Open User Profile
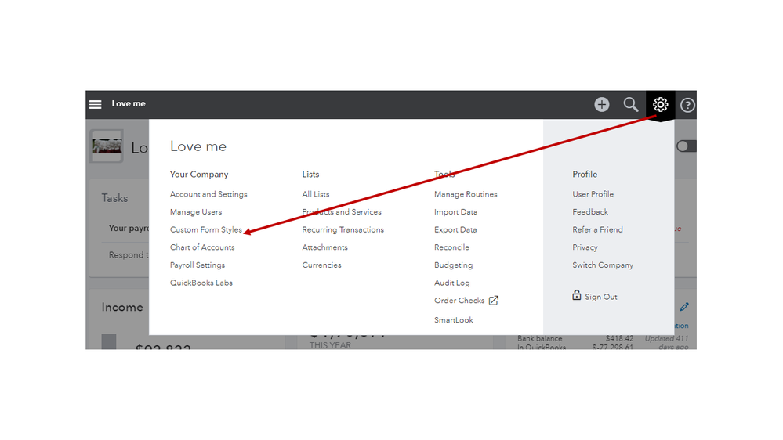 (x=593, y=194)
